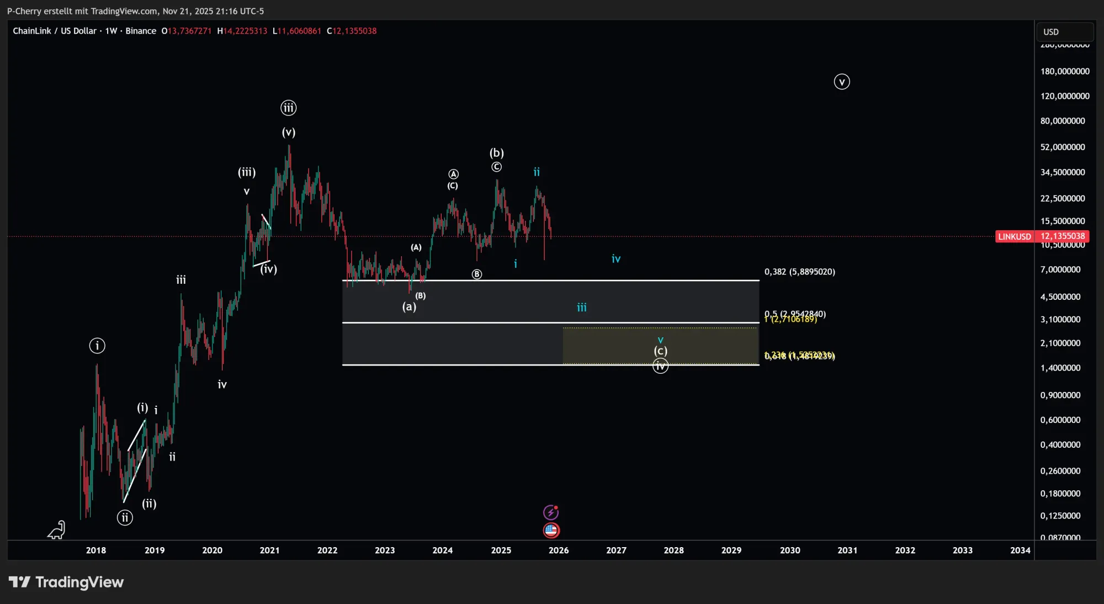This screenshot has width=1104, height=604.
Task: Select the circled iii wave label at top
Action: coord(288,108)
